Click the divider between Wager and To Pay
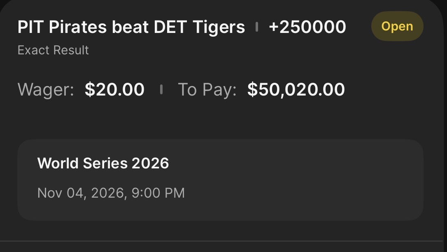Viewport: 447px width, 252px height. tap(161, 89)
